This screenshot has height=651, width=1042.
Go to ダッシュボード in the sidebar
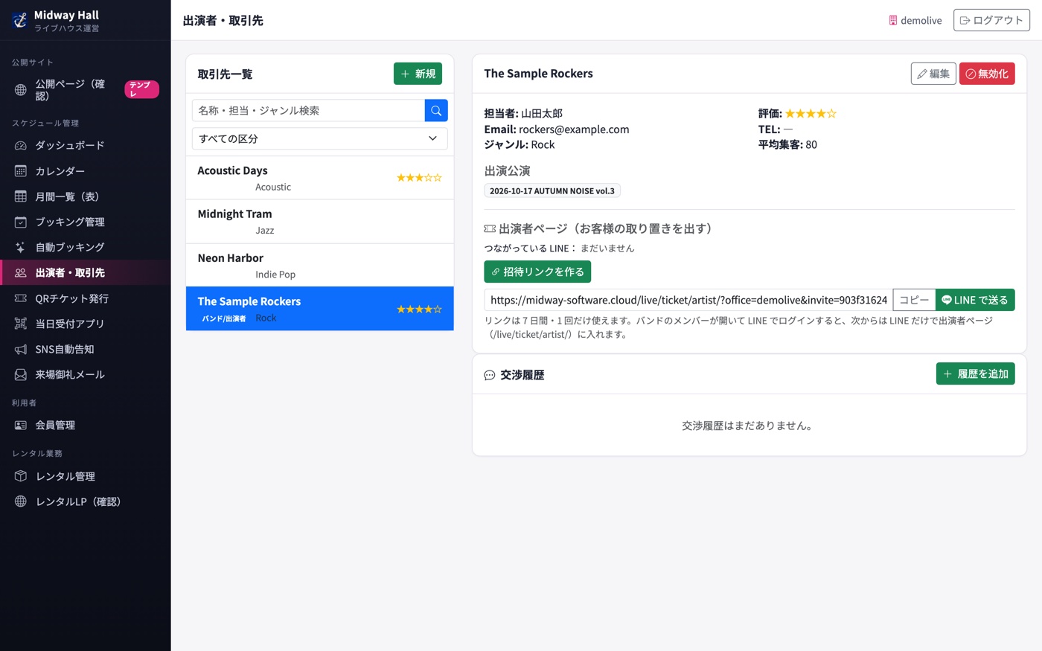(x=86, y=146)
